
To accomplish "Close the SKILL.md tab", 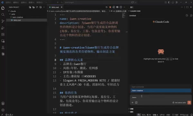I will [x=62, y=7].
